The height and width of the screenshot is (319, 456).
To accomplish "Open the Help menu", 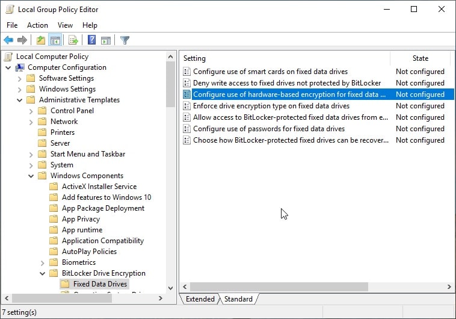I will (90, 25).
